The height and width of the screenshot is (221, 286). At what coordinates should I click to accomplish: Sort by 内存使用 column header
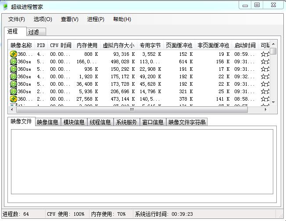click(87, 45)
